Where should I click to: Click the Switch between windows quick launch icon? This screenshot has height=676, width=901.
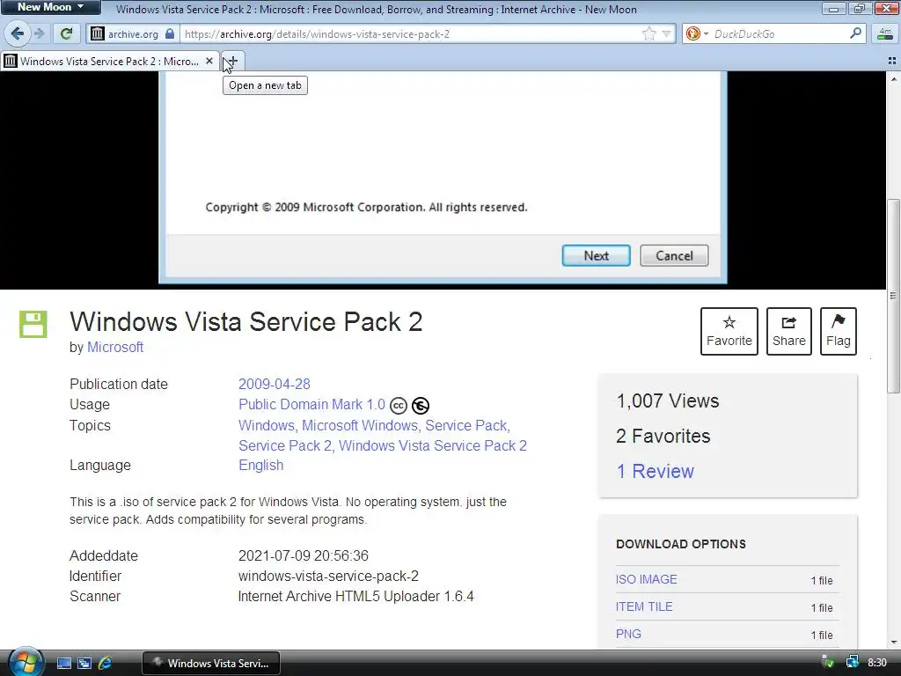point(84,664)
